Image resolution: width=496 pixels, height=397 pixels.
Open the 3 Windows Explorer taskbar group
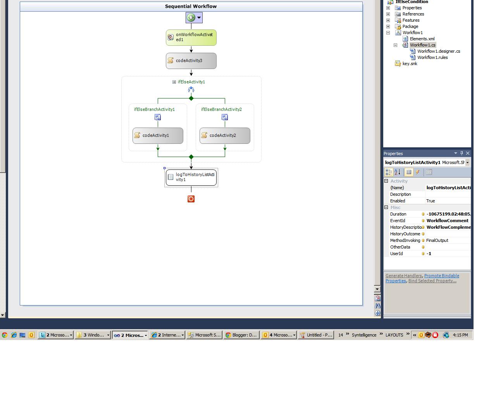(93, 335)
